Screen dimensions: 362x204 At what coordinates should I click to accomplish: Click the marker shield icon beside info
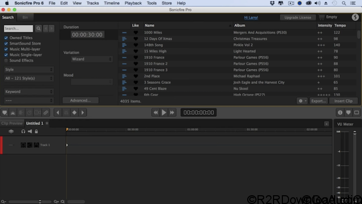(x=349, y=113)
